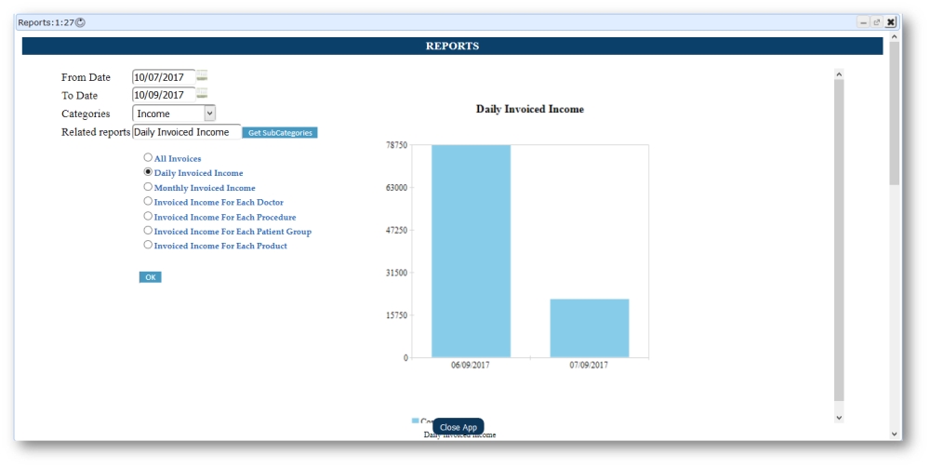Click the clock icon in the title bar
The height and width of the screenshot is (468, 930).
tap(80, 22)
